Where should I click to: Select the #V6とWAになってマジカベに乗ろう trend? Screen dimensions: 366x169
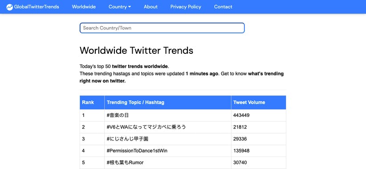[146, 127]
